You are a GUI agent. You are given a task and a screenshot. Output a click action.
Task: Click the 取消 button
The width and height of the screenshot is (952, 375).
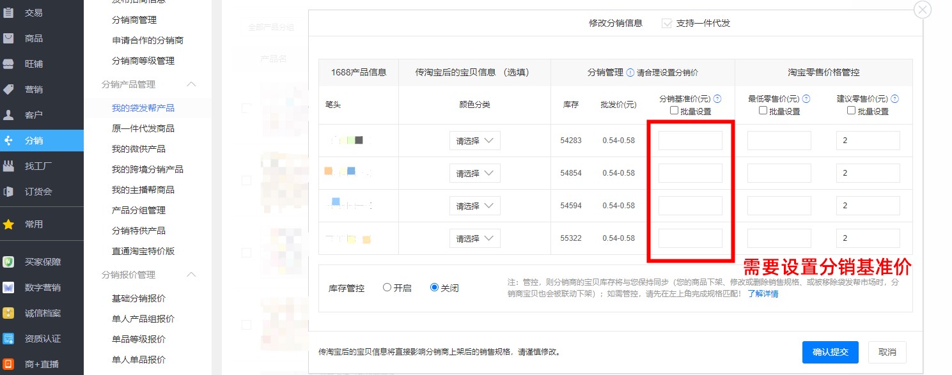pos(887,352)
